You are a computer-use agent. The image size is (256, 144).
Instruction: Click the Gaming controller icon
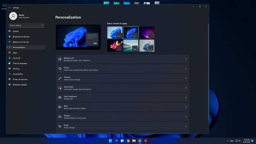[x=10, y=68]
